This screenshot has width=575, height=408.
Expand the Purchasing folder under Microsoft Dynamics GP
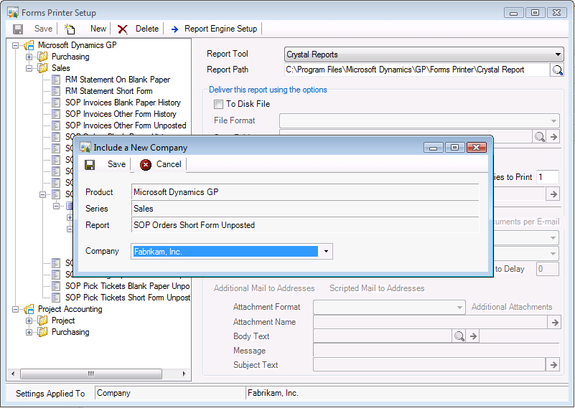click(x=29, y=57)
